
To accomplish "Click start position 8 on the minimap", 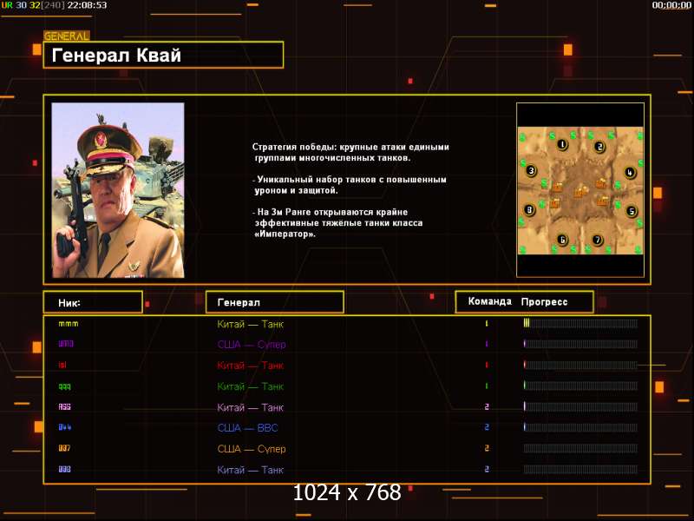I will click(x=529, y=209).
